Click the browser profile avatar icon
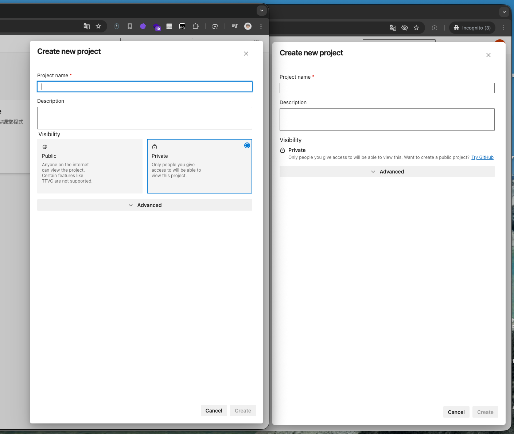 [248, 26]
